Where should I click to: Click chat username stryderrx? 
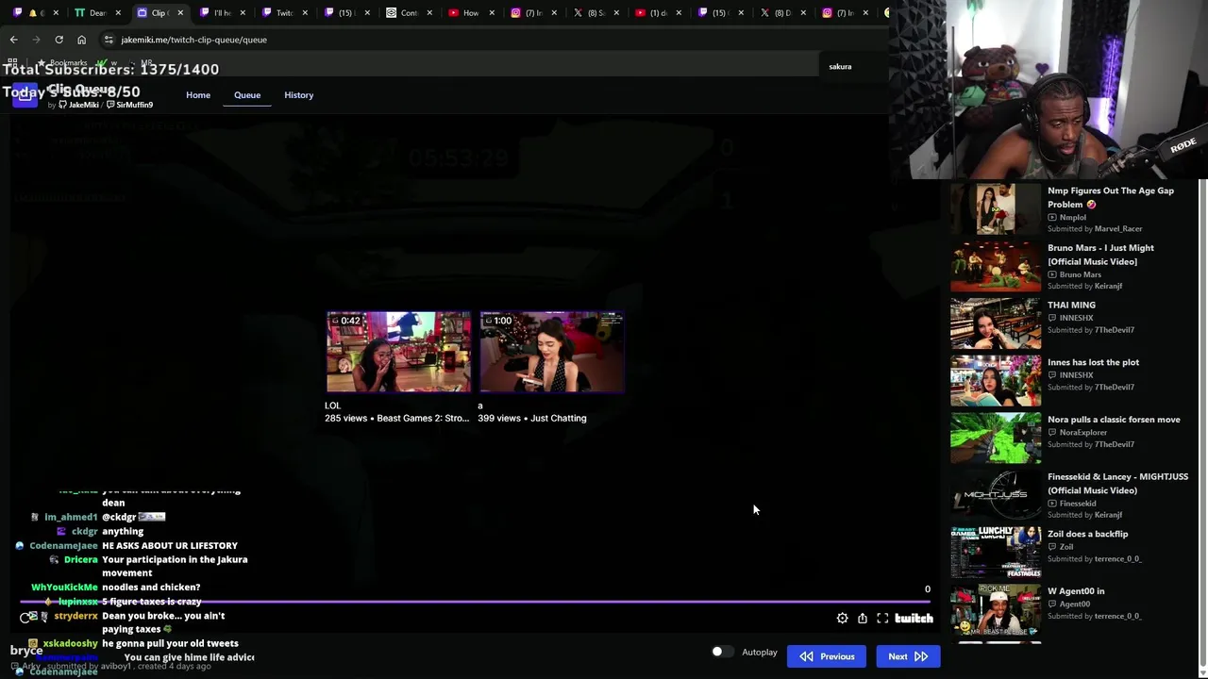[75, 616]
